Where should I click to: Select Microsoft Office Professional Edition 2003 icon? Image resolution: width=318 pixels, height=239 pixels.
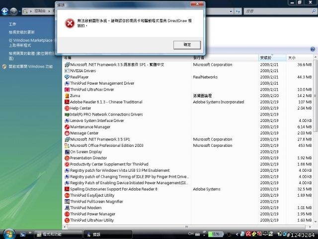[67, 145]
